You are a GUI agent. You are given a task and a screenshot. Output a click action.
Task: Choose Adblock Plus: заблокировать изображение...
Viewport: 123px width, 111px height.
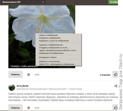pyautogui.click(x=57, y=64)
